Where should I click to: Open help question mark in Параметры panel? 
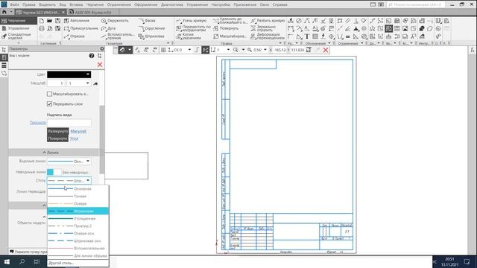pos(92,56)
